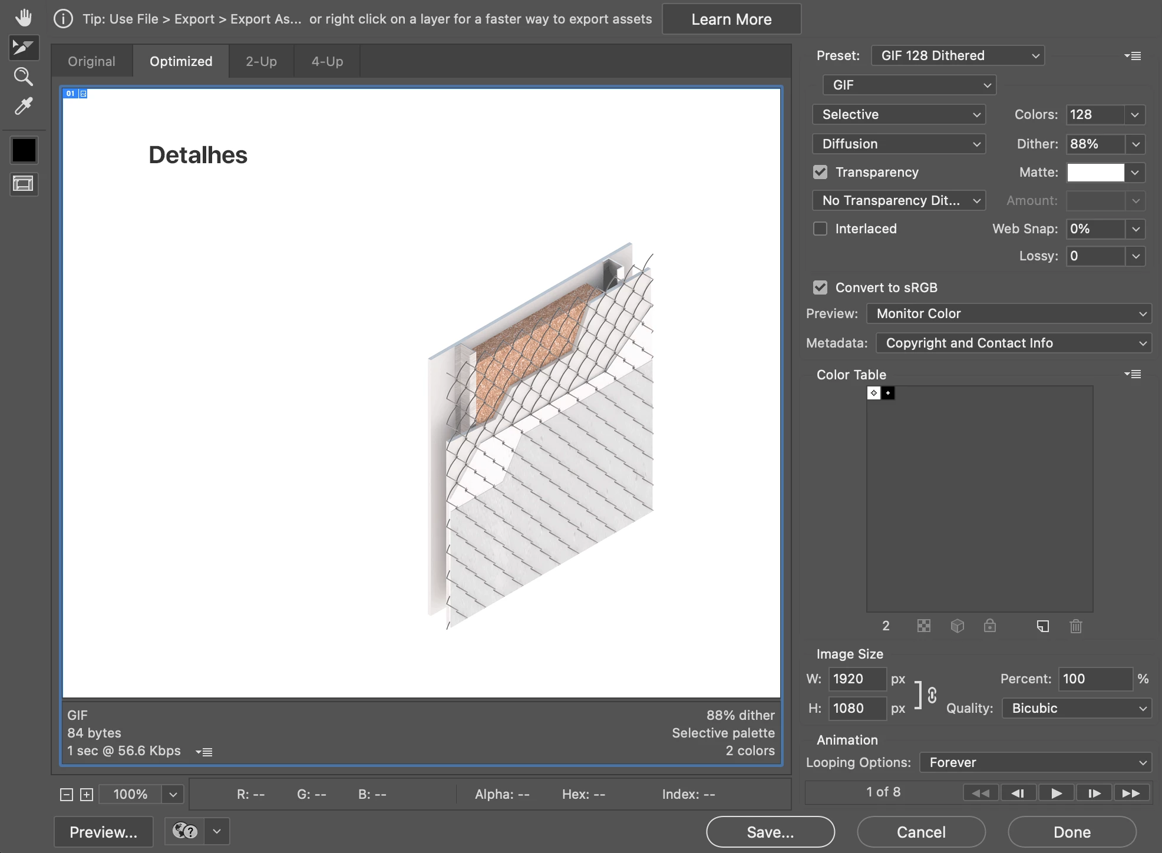This screenshot has height=853, width=1162.
Task: Delete selected color with trash icon
Action: coord(1075,626)
